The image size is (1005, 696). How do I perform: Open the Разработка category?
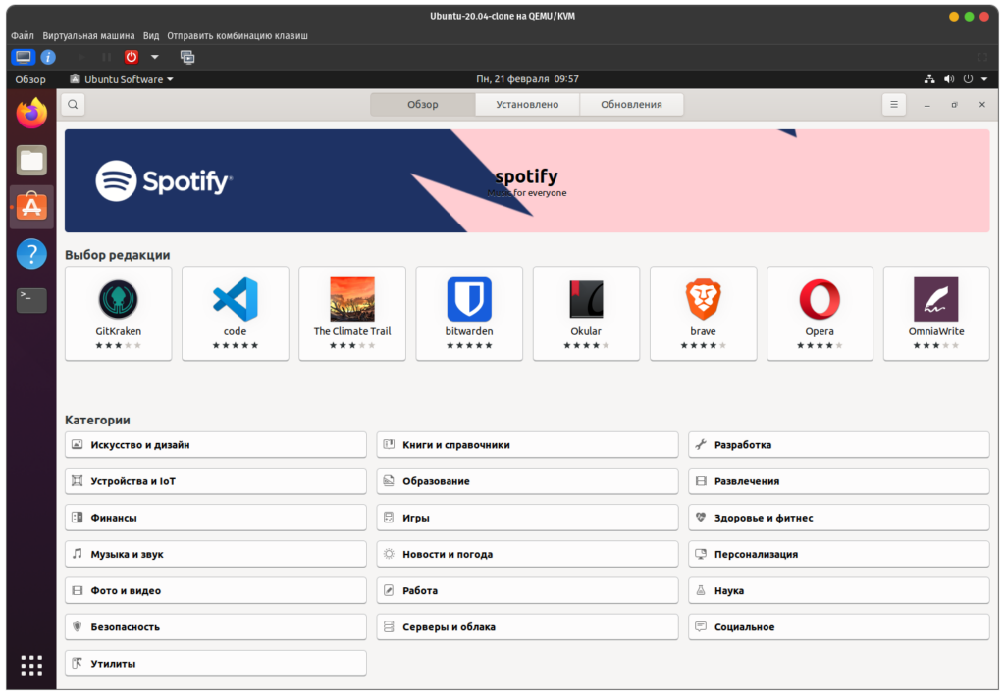(838, 445)
